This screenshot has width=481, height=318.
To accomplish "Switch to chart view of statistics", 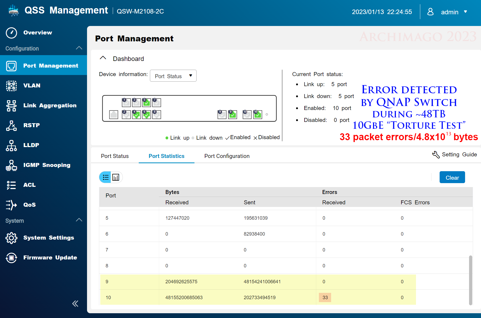I will 116,177.
